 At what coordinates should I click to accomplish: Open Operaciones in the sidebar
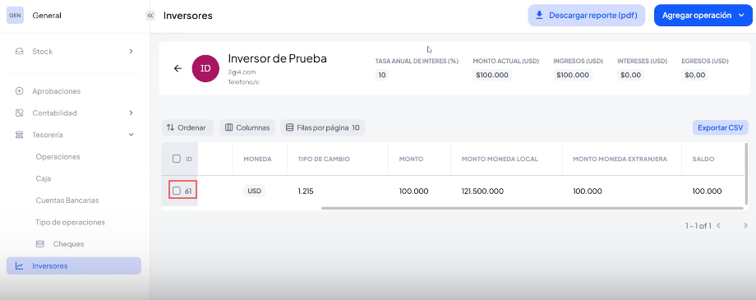58,157
